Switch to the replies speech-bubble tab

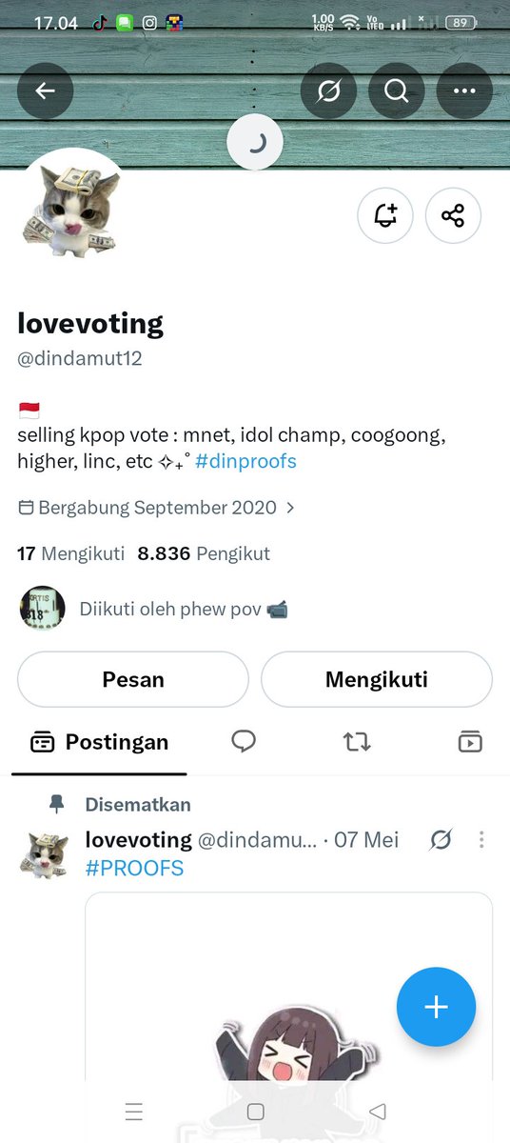click(x=244, y=741)
